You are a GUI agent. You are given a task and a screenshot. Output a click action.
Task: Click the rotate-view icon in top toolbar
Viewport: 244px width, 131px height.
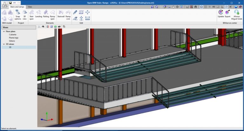coord(165,7)
